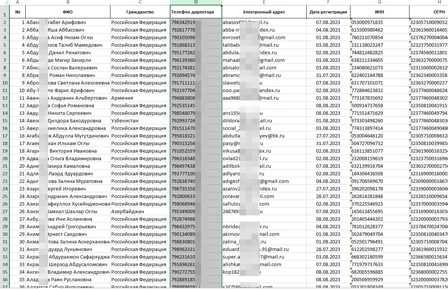Click the 'Дата регистрации' header cell

tap(328, 12)
